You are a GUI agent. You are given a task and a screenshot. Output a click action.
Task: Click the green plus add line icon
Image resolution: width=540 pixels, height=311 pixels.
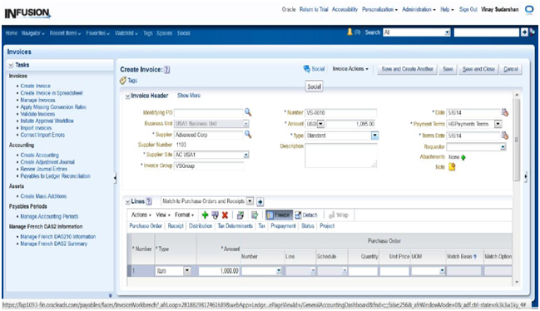(x=205, y=215)
